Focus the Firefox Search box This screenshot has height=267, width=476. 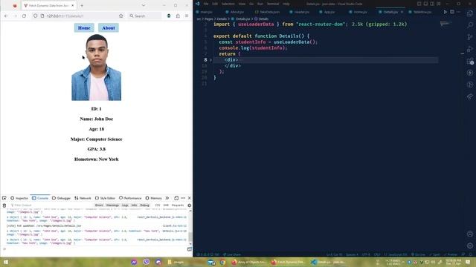click(145, 16)
